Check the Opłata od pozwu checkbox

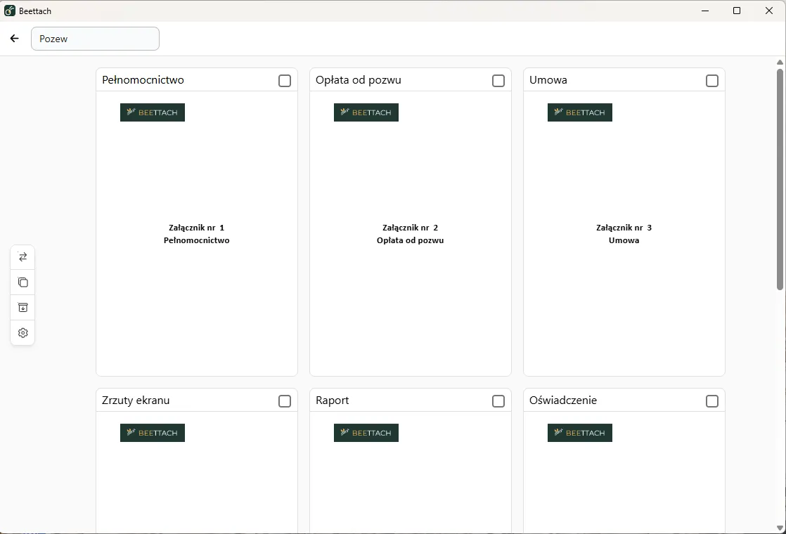tap(498, 81)
